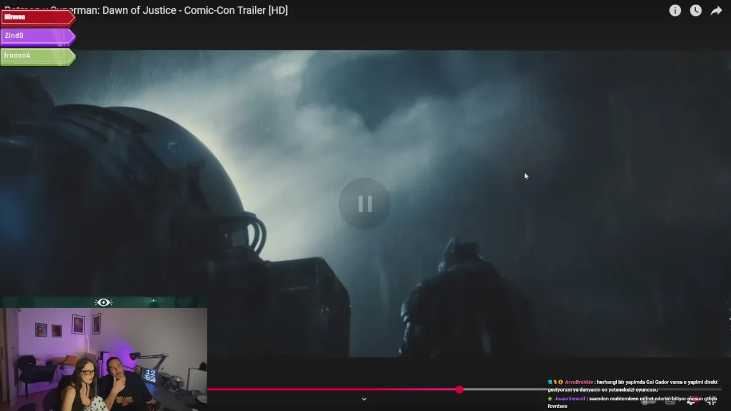
Task: Click ArvoBrekkie username in chat
Action: pos(579,382)
